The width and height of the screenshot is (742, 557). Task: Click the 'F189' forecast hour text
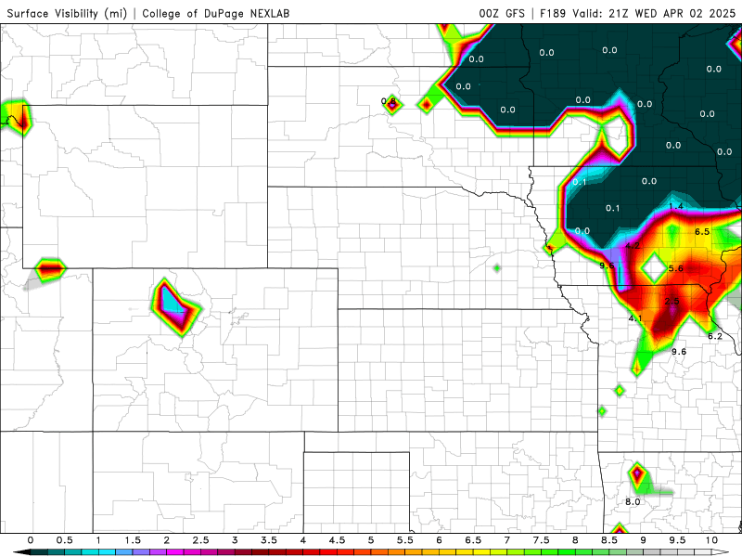point(553,13)
